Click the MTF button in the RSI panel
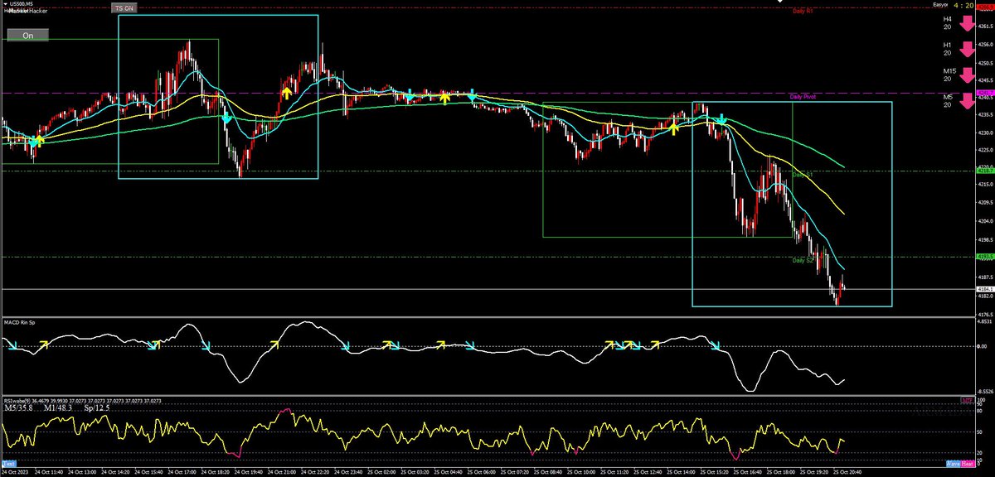 [968, 401]
